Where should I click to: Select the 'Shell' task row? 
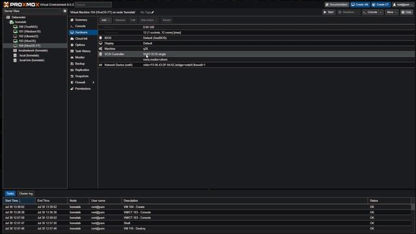[207, 223]
